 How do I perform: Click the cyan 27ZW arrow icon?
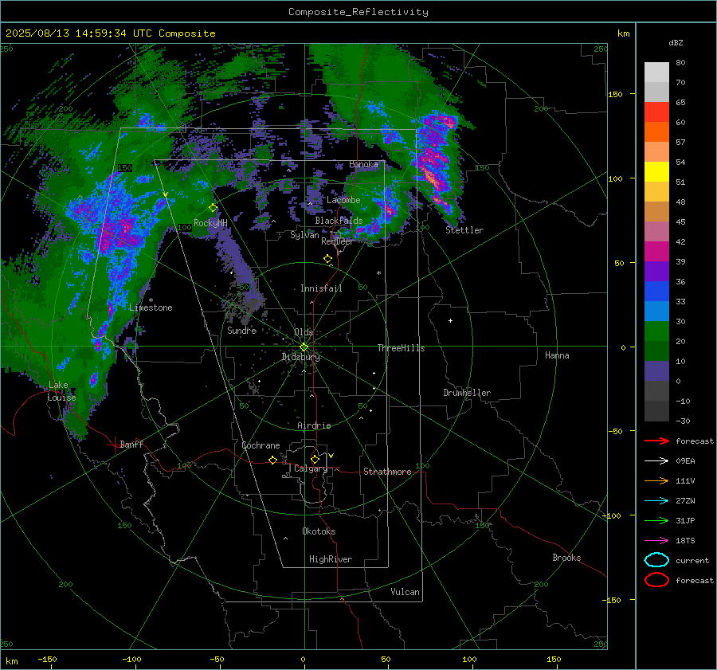coord(656,501)
